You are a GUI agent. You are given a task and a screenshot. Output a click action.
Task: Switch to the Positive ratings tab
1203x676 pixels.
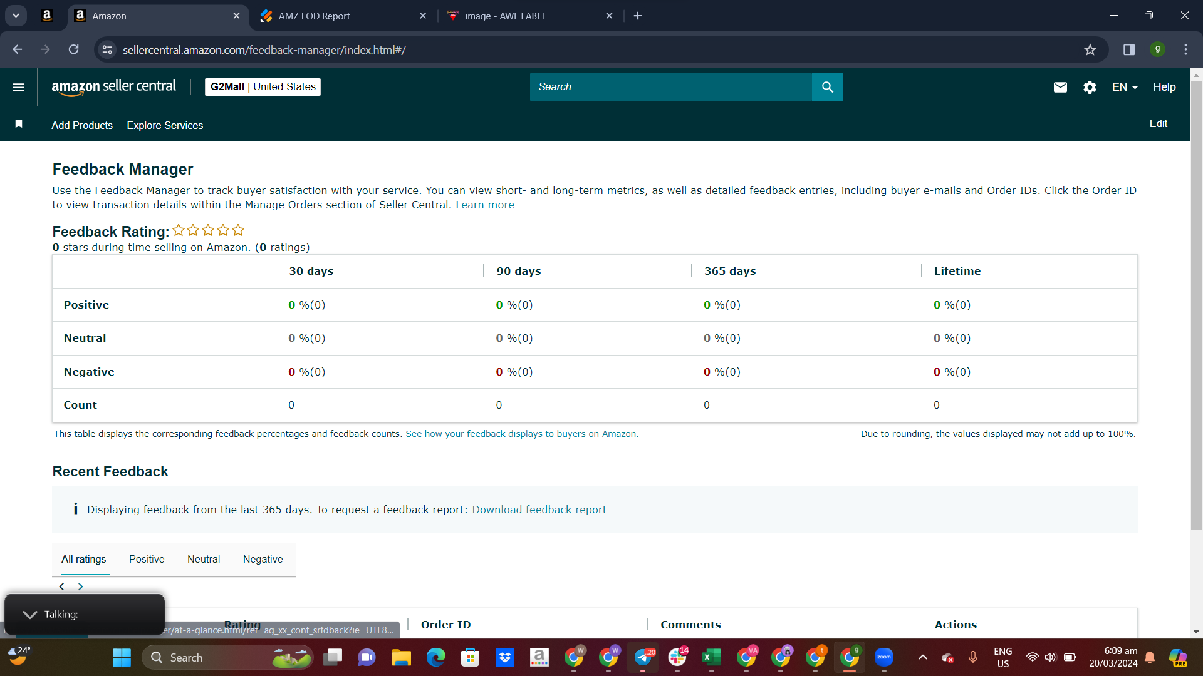click(x=147, y=560)
